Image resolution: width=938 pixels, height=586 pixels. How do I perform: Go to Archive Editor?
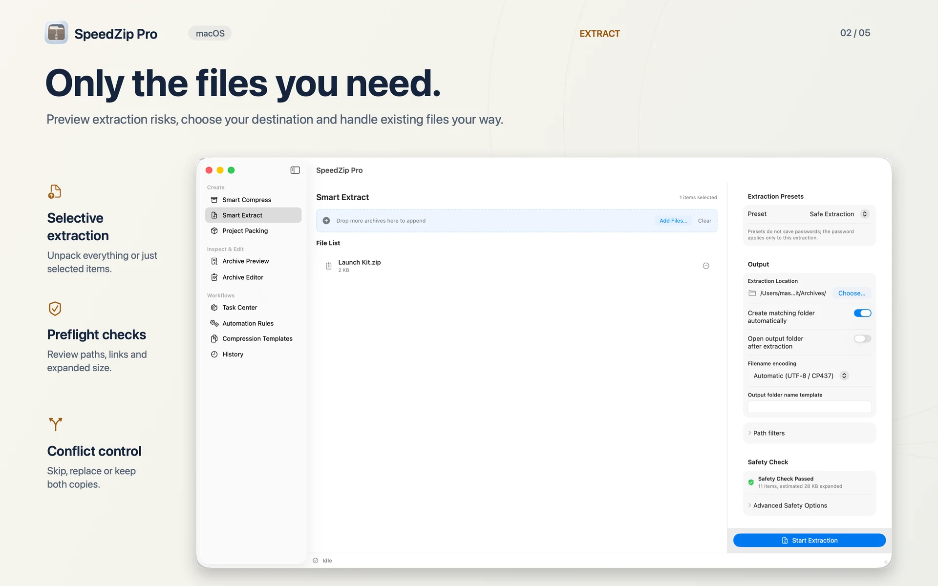253,277
